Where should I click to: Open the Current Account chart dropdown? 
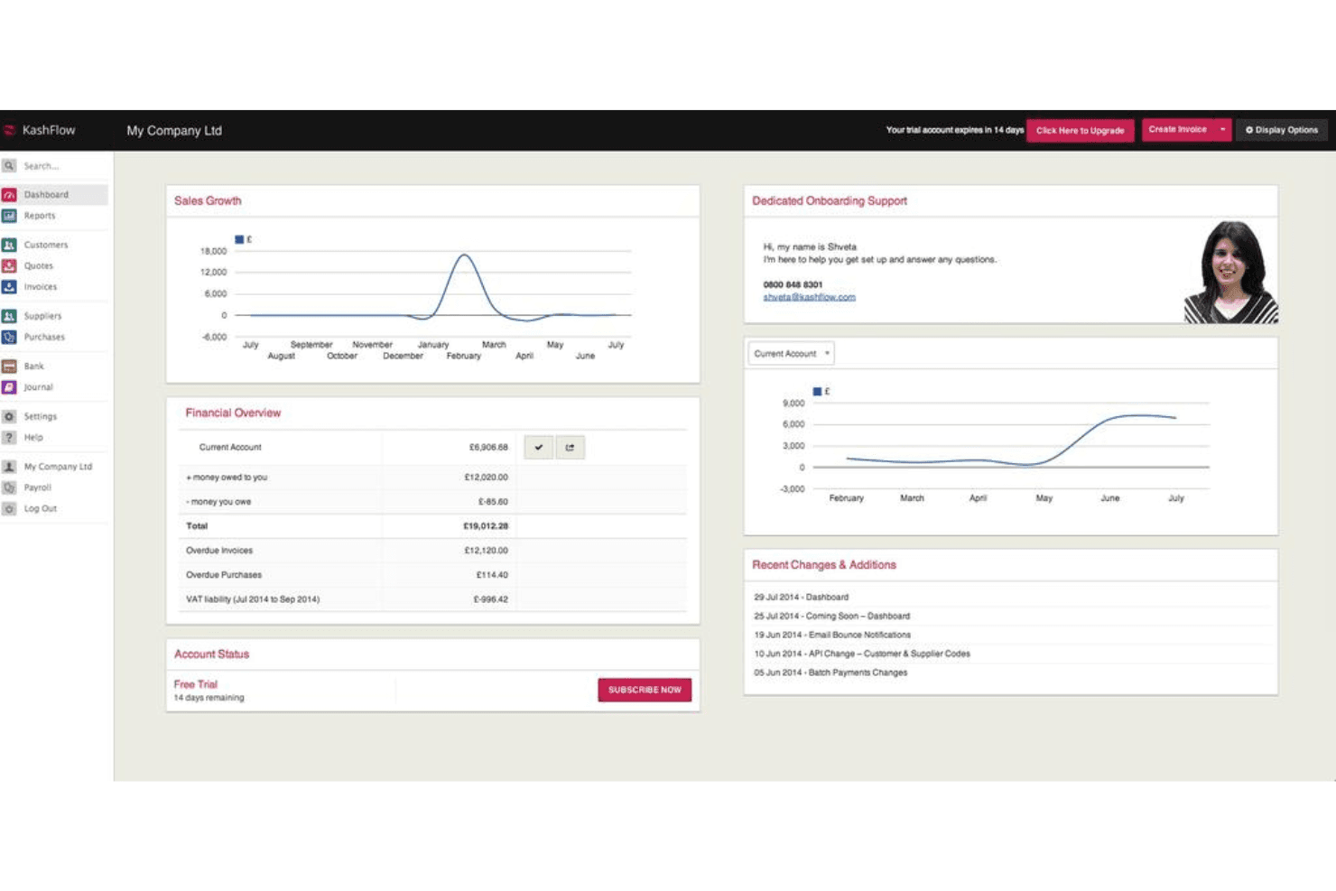(x=792, y=354)
